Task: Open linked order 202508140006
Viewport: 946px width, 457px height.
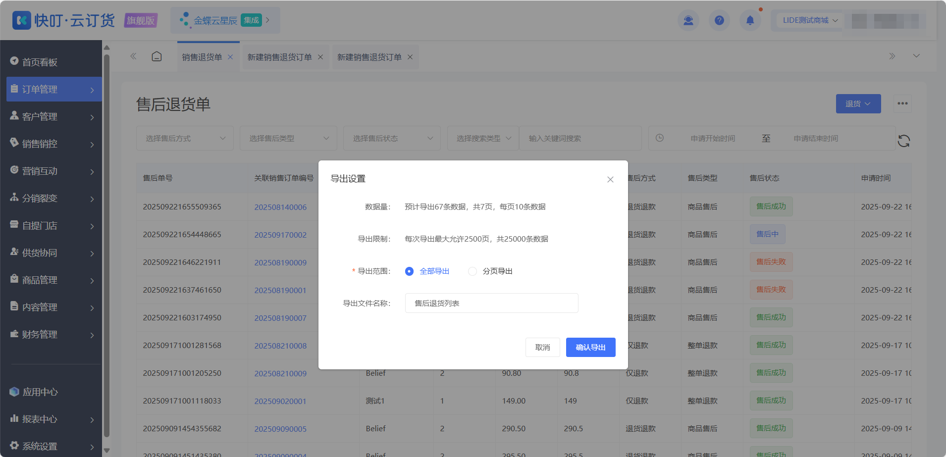Action: coord(280,207)
